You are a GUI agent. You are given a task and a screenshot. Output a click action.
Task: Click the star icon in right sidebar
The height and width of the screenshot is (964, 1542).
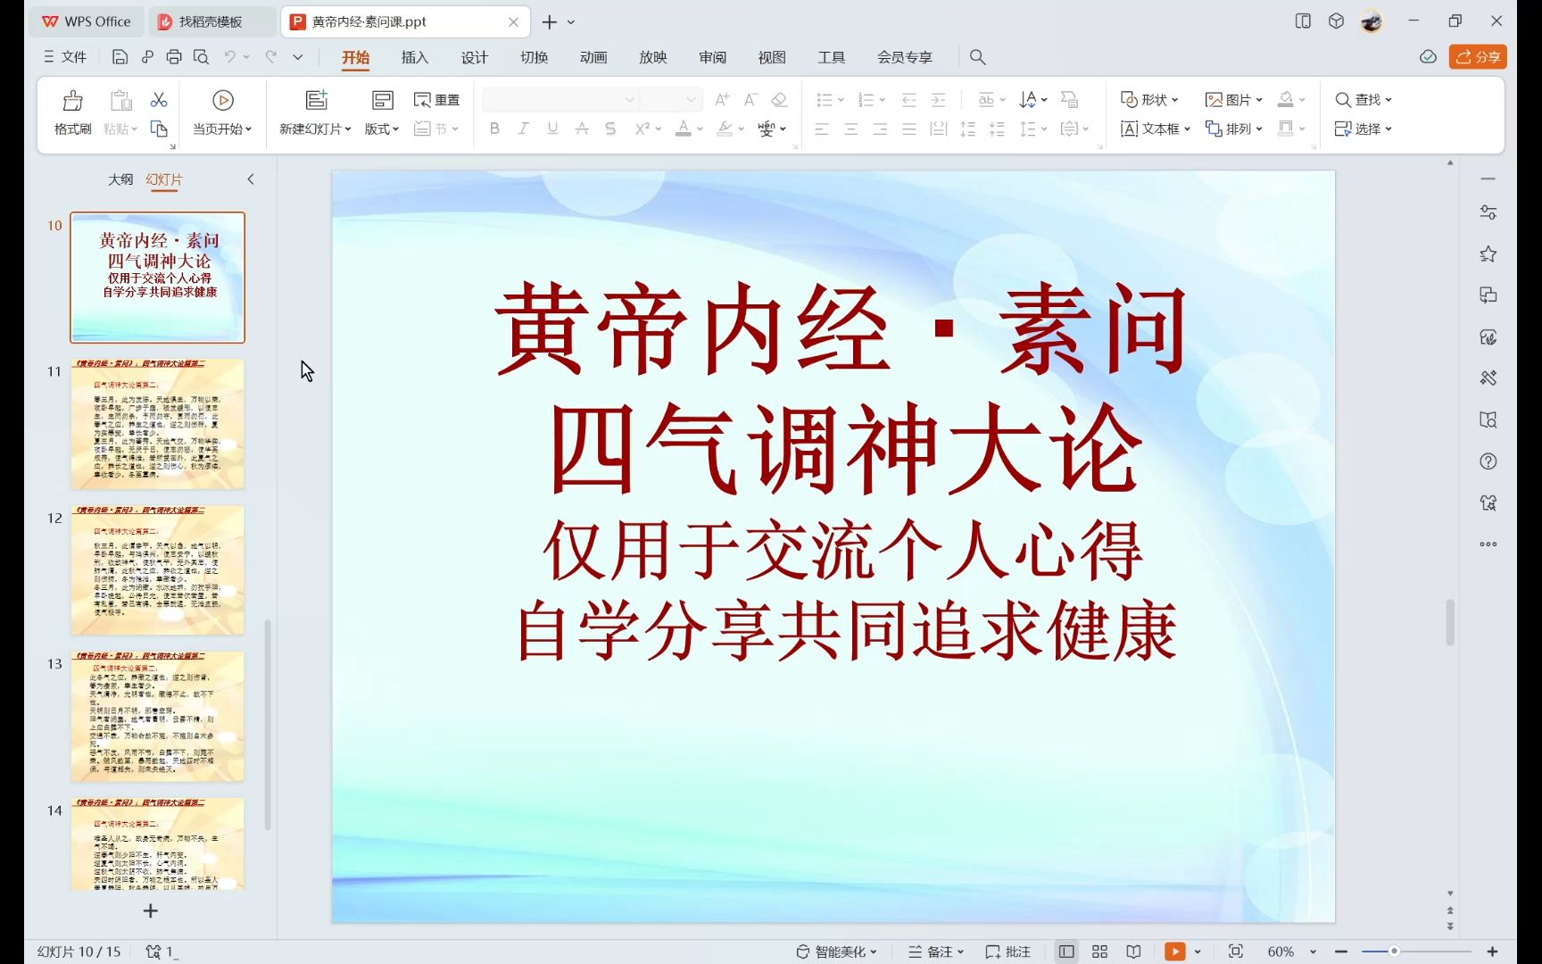[1488, 254]
